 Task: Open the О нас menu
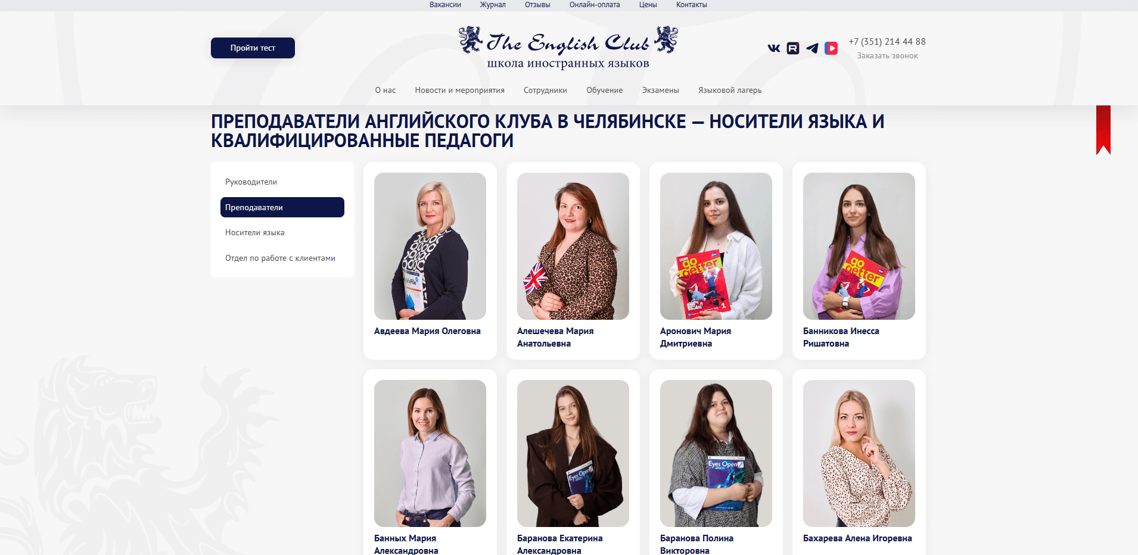tap(385, 91)
